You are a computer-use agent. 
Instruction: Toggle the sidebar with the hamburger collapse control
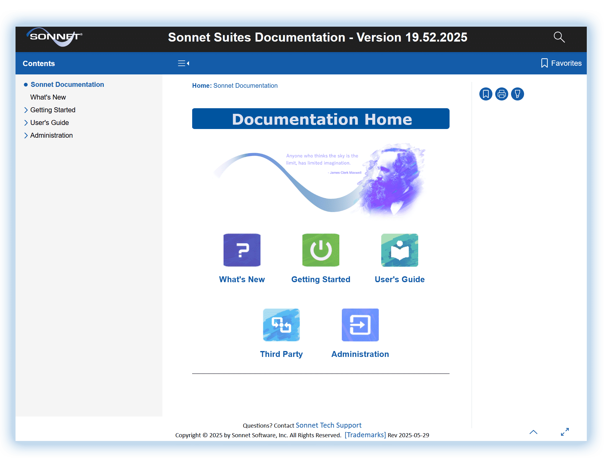183,63
